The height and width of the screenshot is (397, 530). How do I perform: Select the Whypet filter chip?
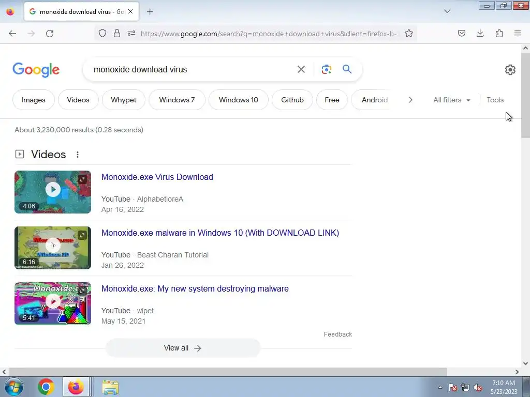(x=123, y=100)
